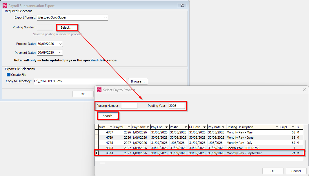Open the Postin... column filter arrow

pyautogui.click(x=186, y=127)
